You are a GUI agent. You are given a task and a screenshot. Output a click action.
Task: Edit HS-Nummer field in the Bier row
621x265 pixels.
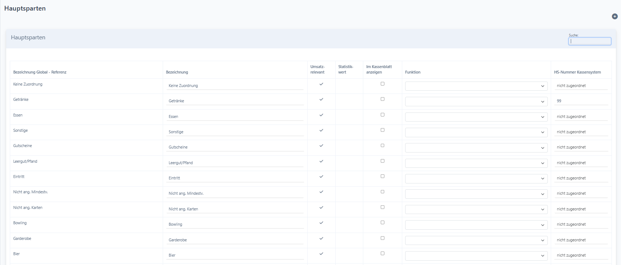[x=581, y=255]
